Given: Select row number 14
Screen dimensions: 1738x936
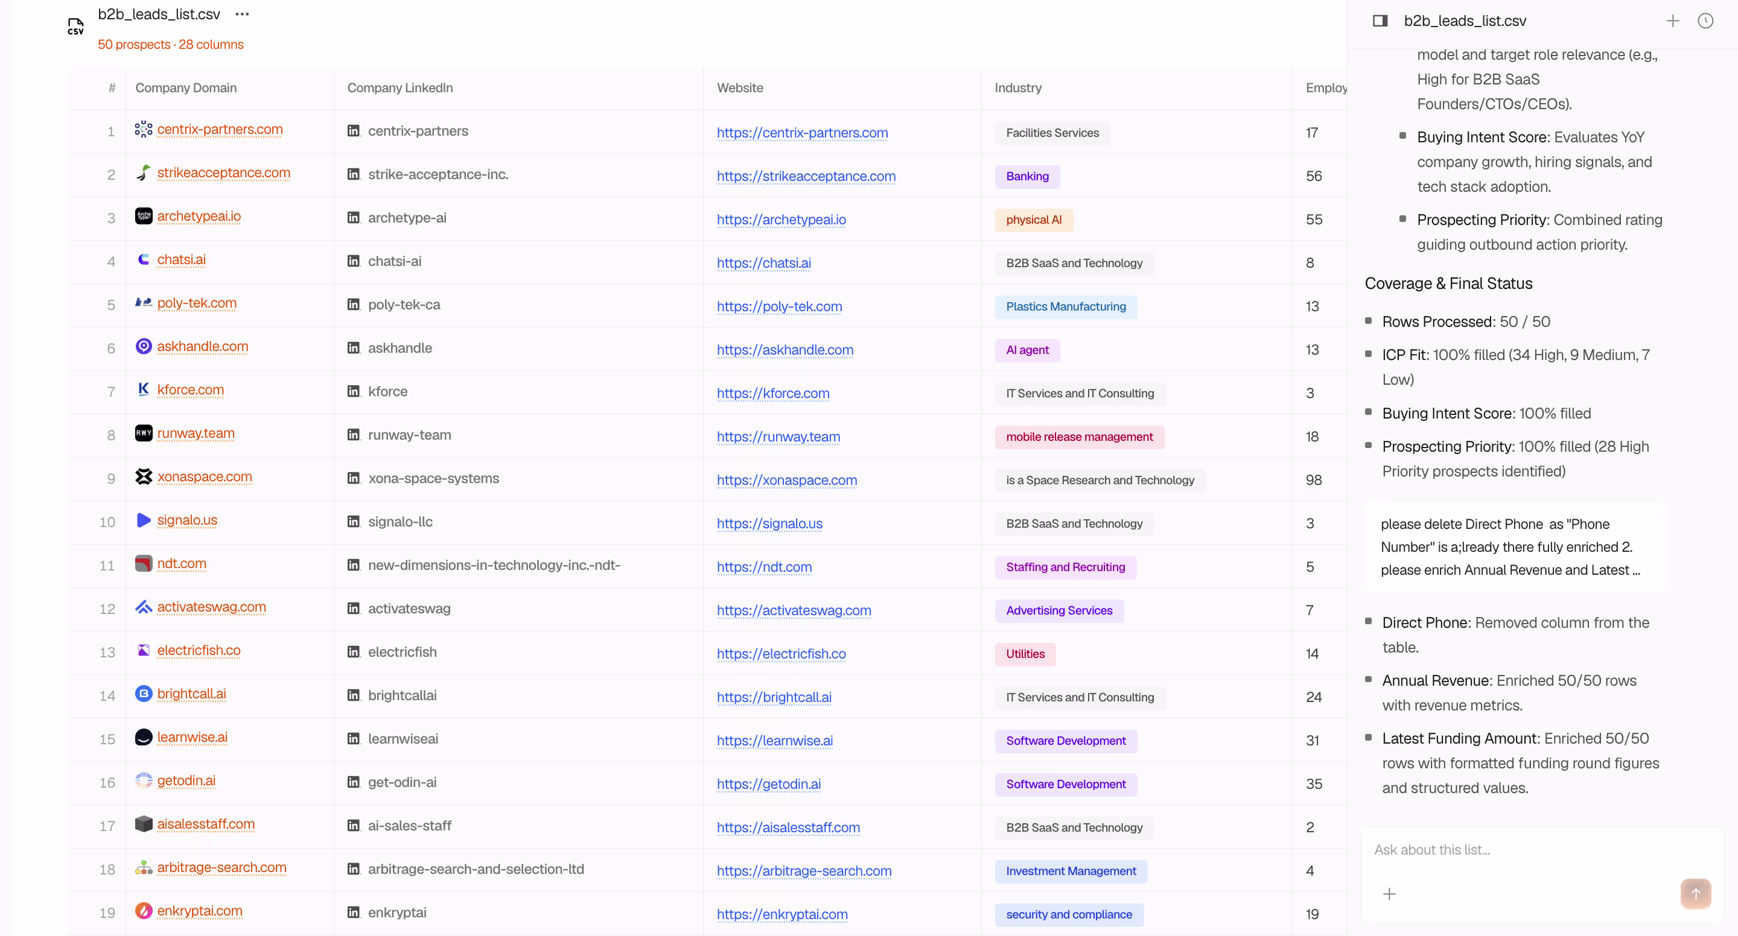Looking at the screenshot, I should 107,696.
